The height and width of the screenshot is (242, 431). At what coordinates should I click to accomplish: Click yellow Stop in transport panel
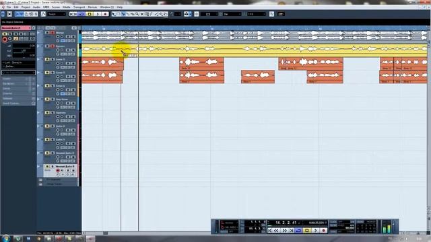pos(307,231)
